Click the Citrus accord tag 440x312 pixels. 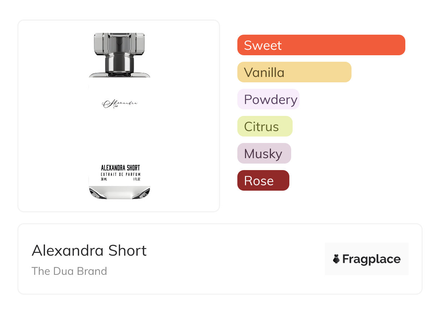(x=264, y=126)
